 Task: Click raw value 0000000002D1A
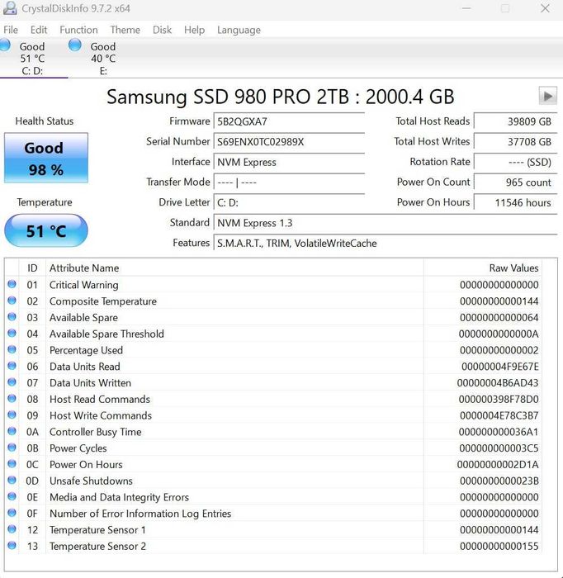coord(498,465)
